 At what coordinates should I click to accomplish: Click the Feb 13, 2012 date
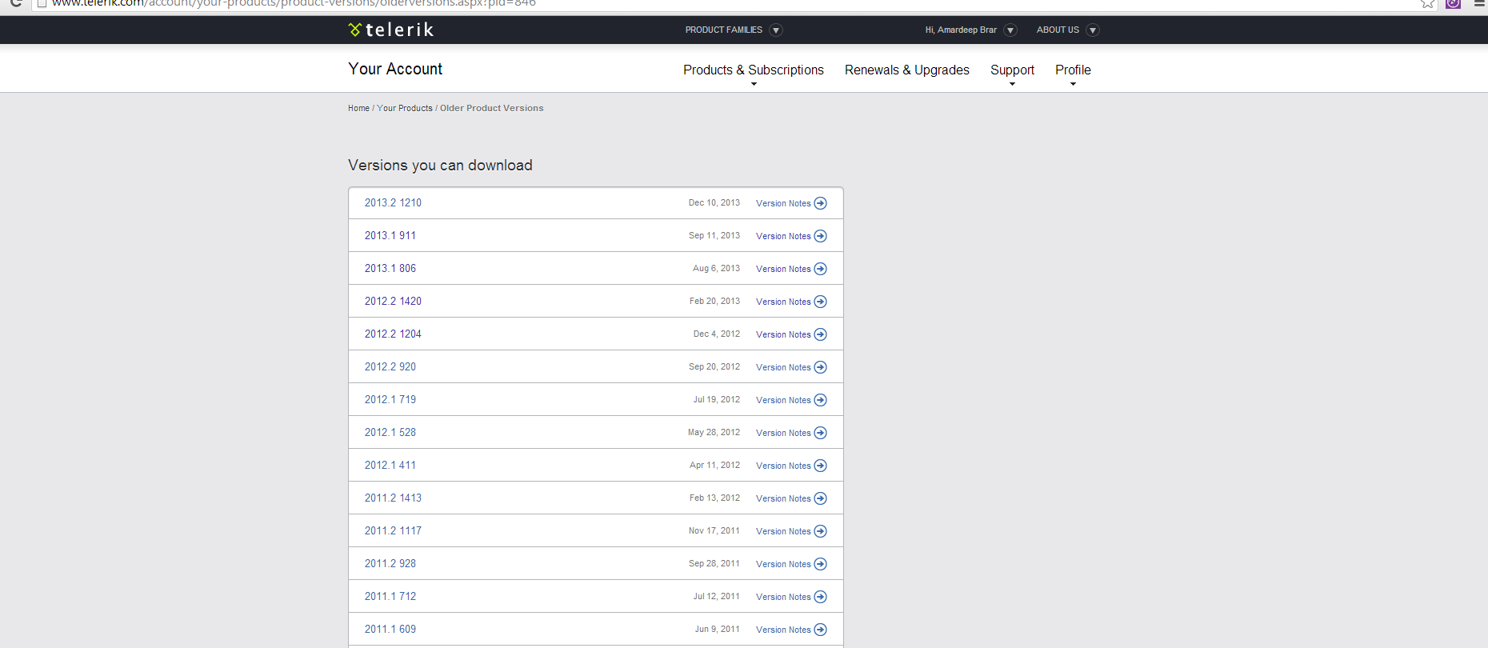(x=715, y=498)
